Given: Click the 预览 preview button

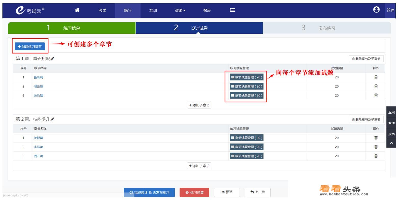Looking at the screenshot, I should pos(227,192).
